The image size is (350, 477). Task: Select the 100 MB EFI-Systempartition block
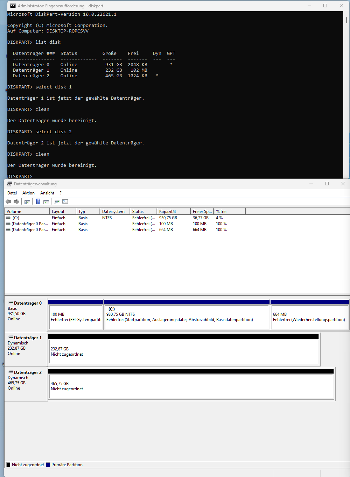pos(76,315)
